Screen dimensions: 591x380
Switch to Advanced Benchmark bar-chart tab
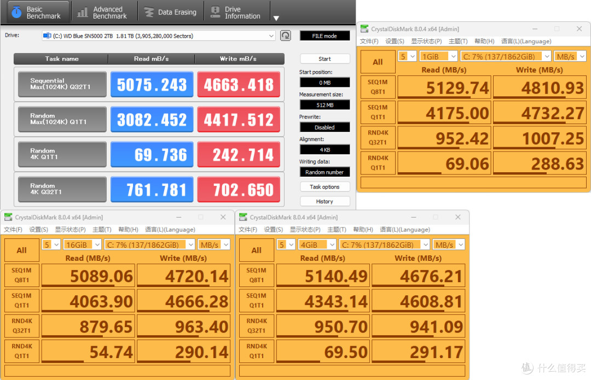click(104, 12)
